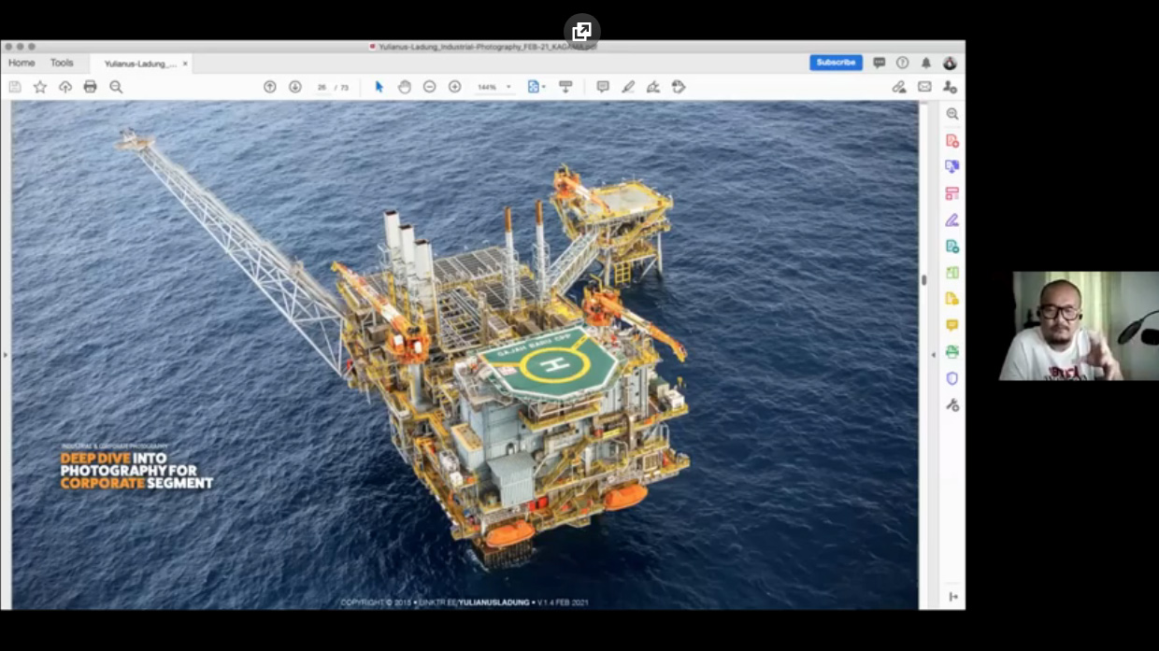The image size is (1159, 651).
Task: Click the page number input field
Action: click(322, 87)
